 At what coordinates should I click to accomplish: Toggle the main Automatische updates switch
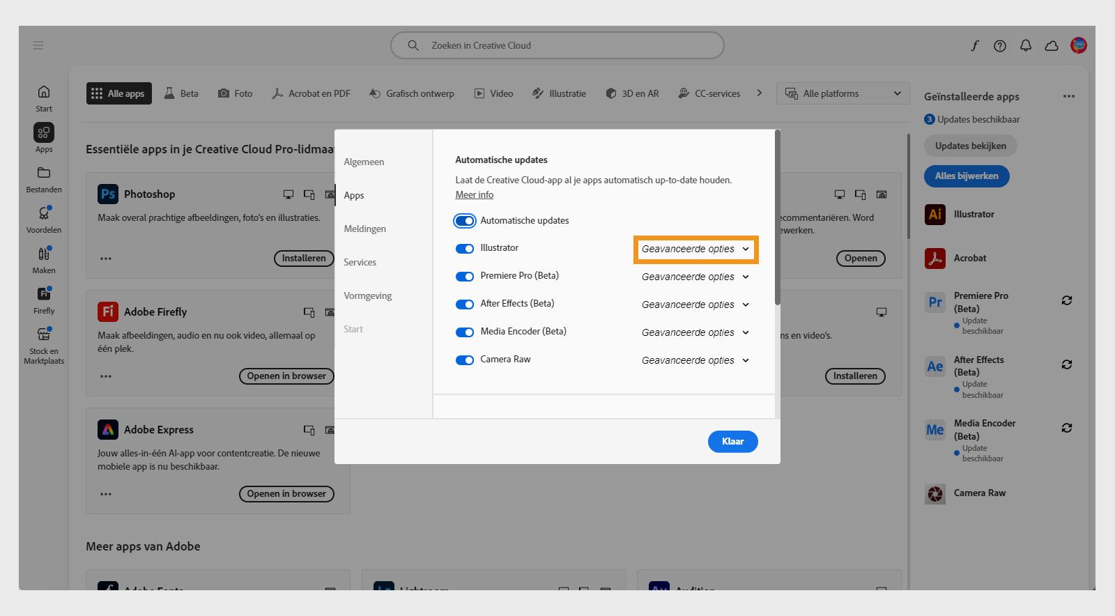(x=465, y=221)
